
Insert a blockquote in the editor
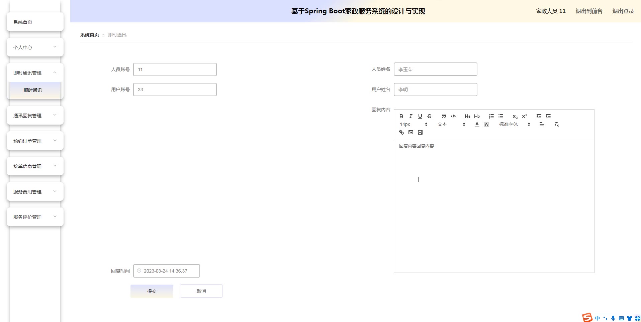[444, 116]
